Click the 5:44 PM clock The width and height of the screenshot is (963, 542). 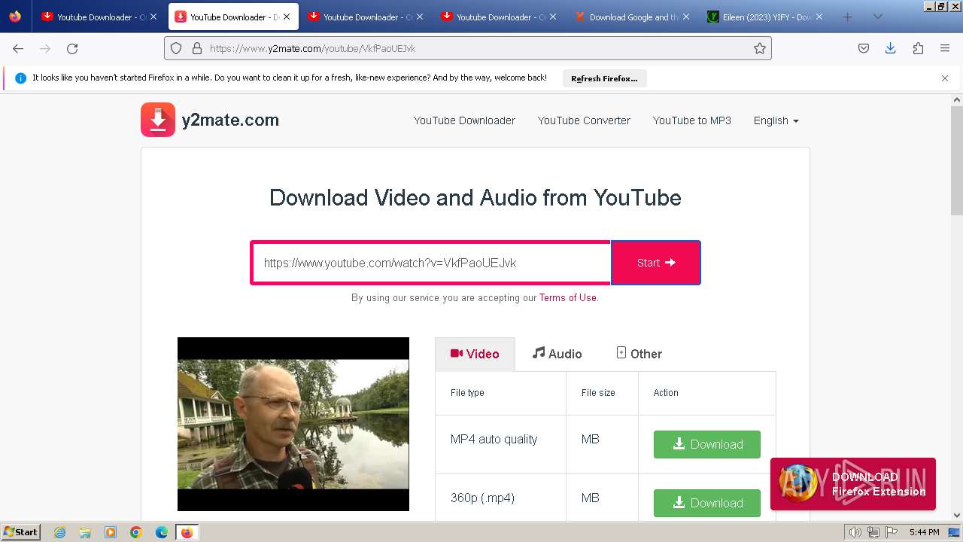(x=924, y=532)
